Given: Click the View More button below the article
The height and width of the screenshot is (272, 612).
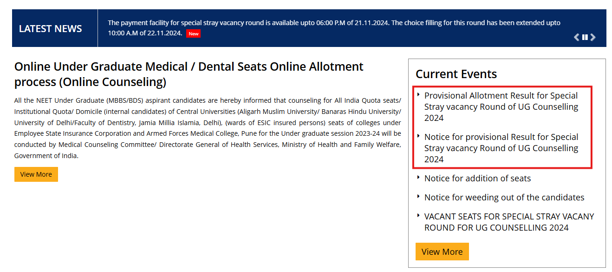Looking at the screenshot, I should click(x=36, y=174).
